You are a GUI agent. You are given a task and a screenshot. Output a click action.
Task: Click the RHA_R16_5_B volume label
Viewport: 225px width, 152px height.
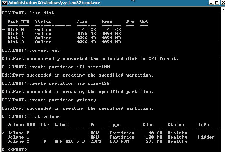[69, 141]
